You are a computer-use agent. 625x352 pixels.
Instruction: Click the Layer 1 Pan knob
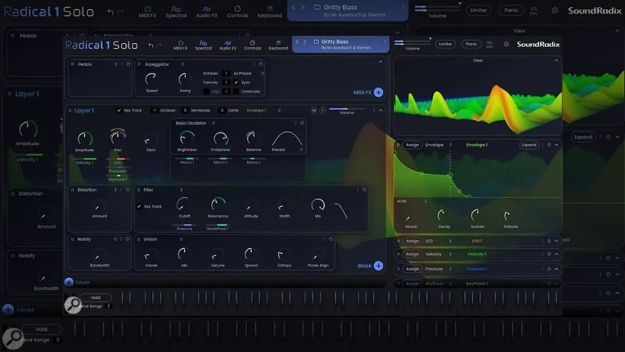tap(118, 137)
